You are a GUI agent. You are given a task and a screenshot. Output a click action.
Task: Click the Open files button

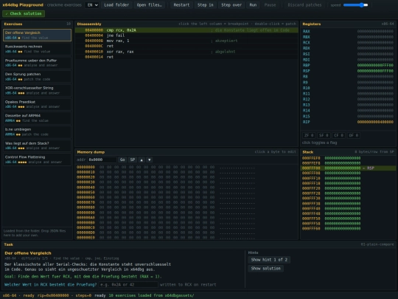(x=149, y=5)
